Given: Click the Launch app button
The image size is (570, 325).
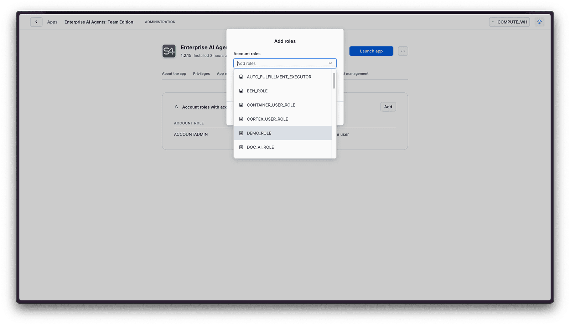Looking at the screenshot, I should pos(371,51).
